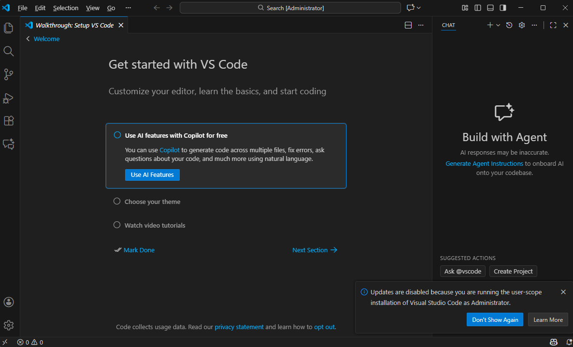
Task: Click the Use AI Features button
Action: tap(152, 174)
